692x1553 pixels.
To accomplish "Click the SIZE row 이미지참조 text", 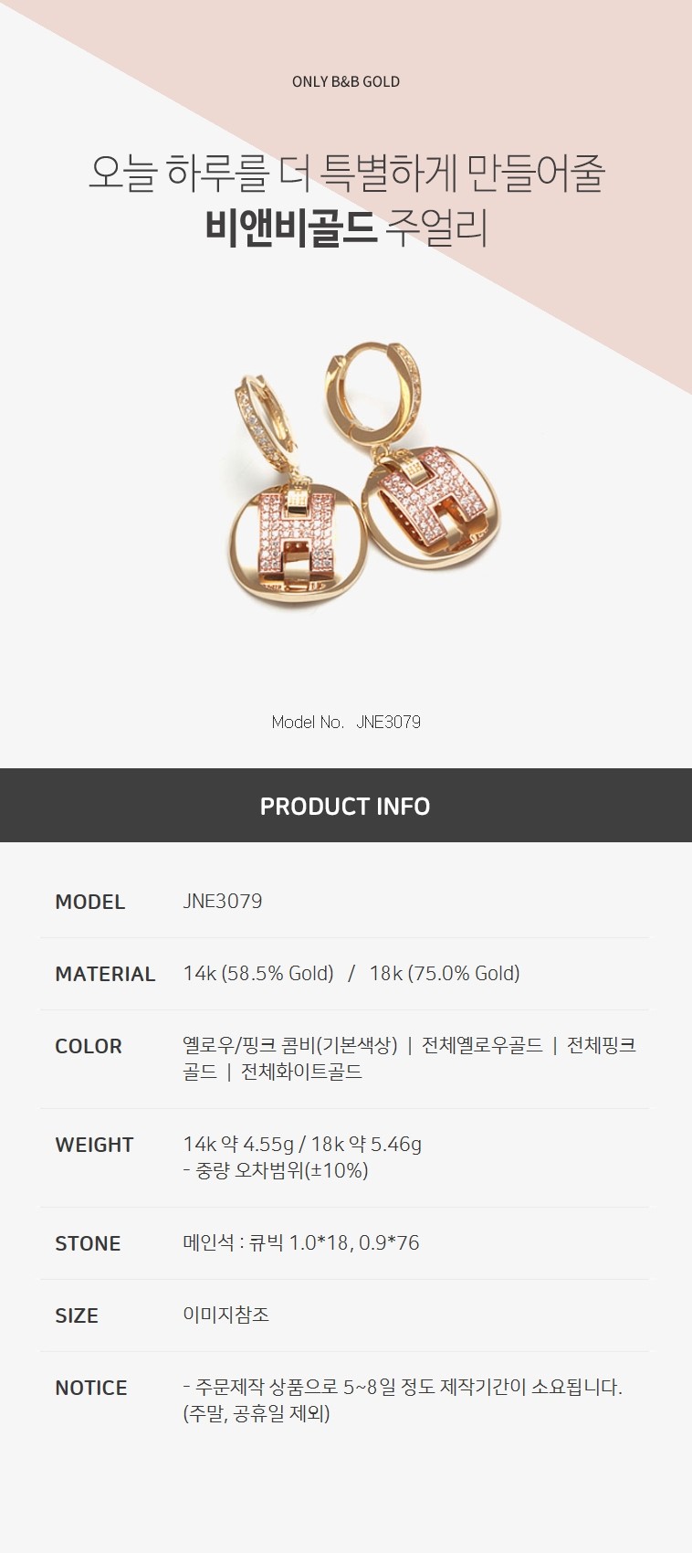I will pos(225,1315).
